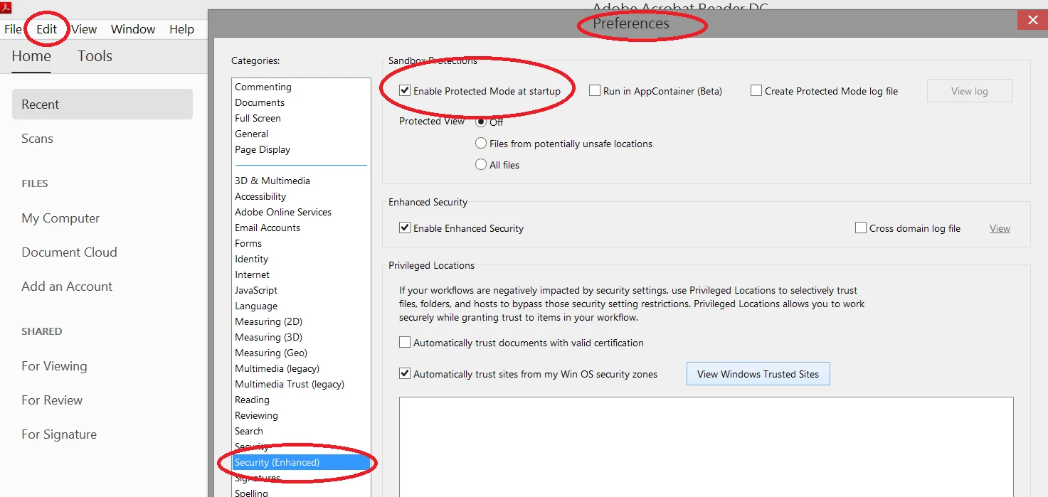Select Reviewing category
The height and width of the screenshot is (497, 1048).
pos(256,415)
